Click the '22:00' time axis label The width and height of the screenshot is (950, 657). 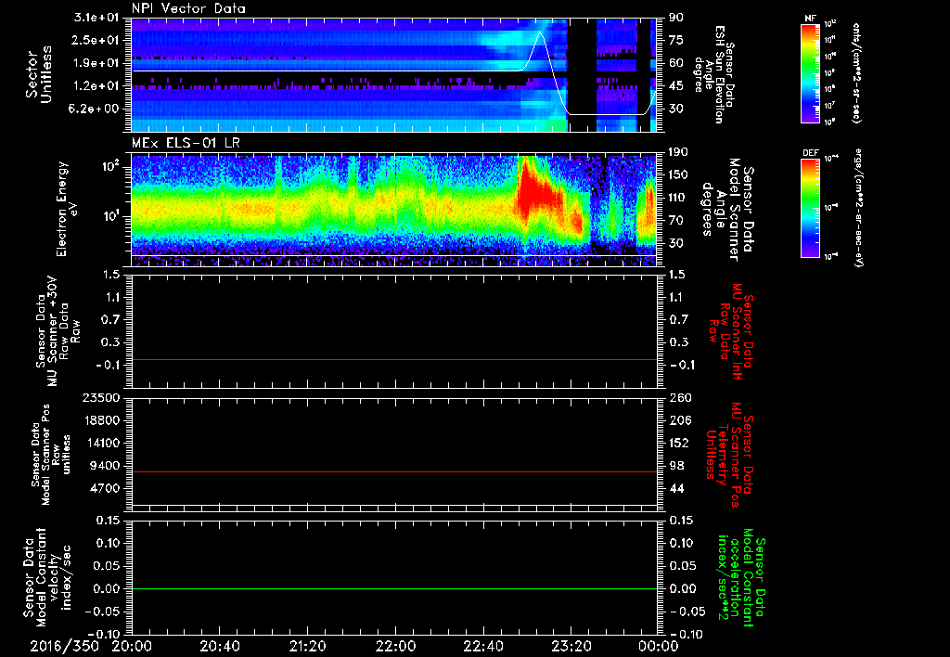(395, 646)
